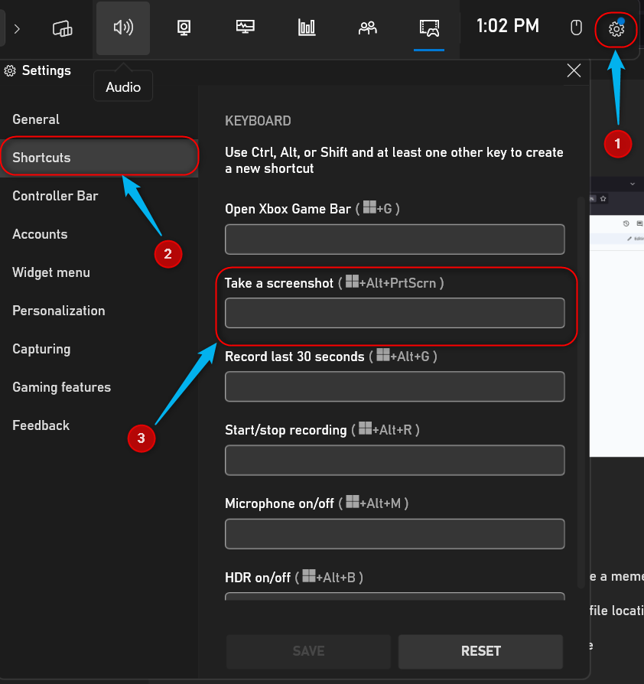Open the Resources bar chart widget
The image size is (644, 684).
307,28
